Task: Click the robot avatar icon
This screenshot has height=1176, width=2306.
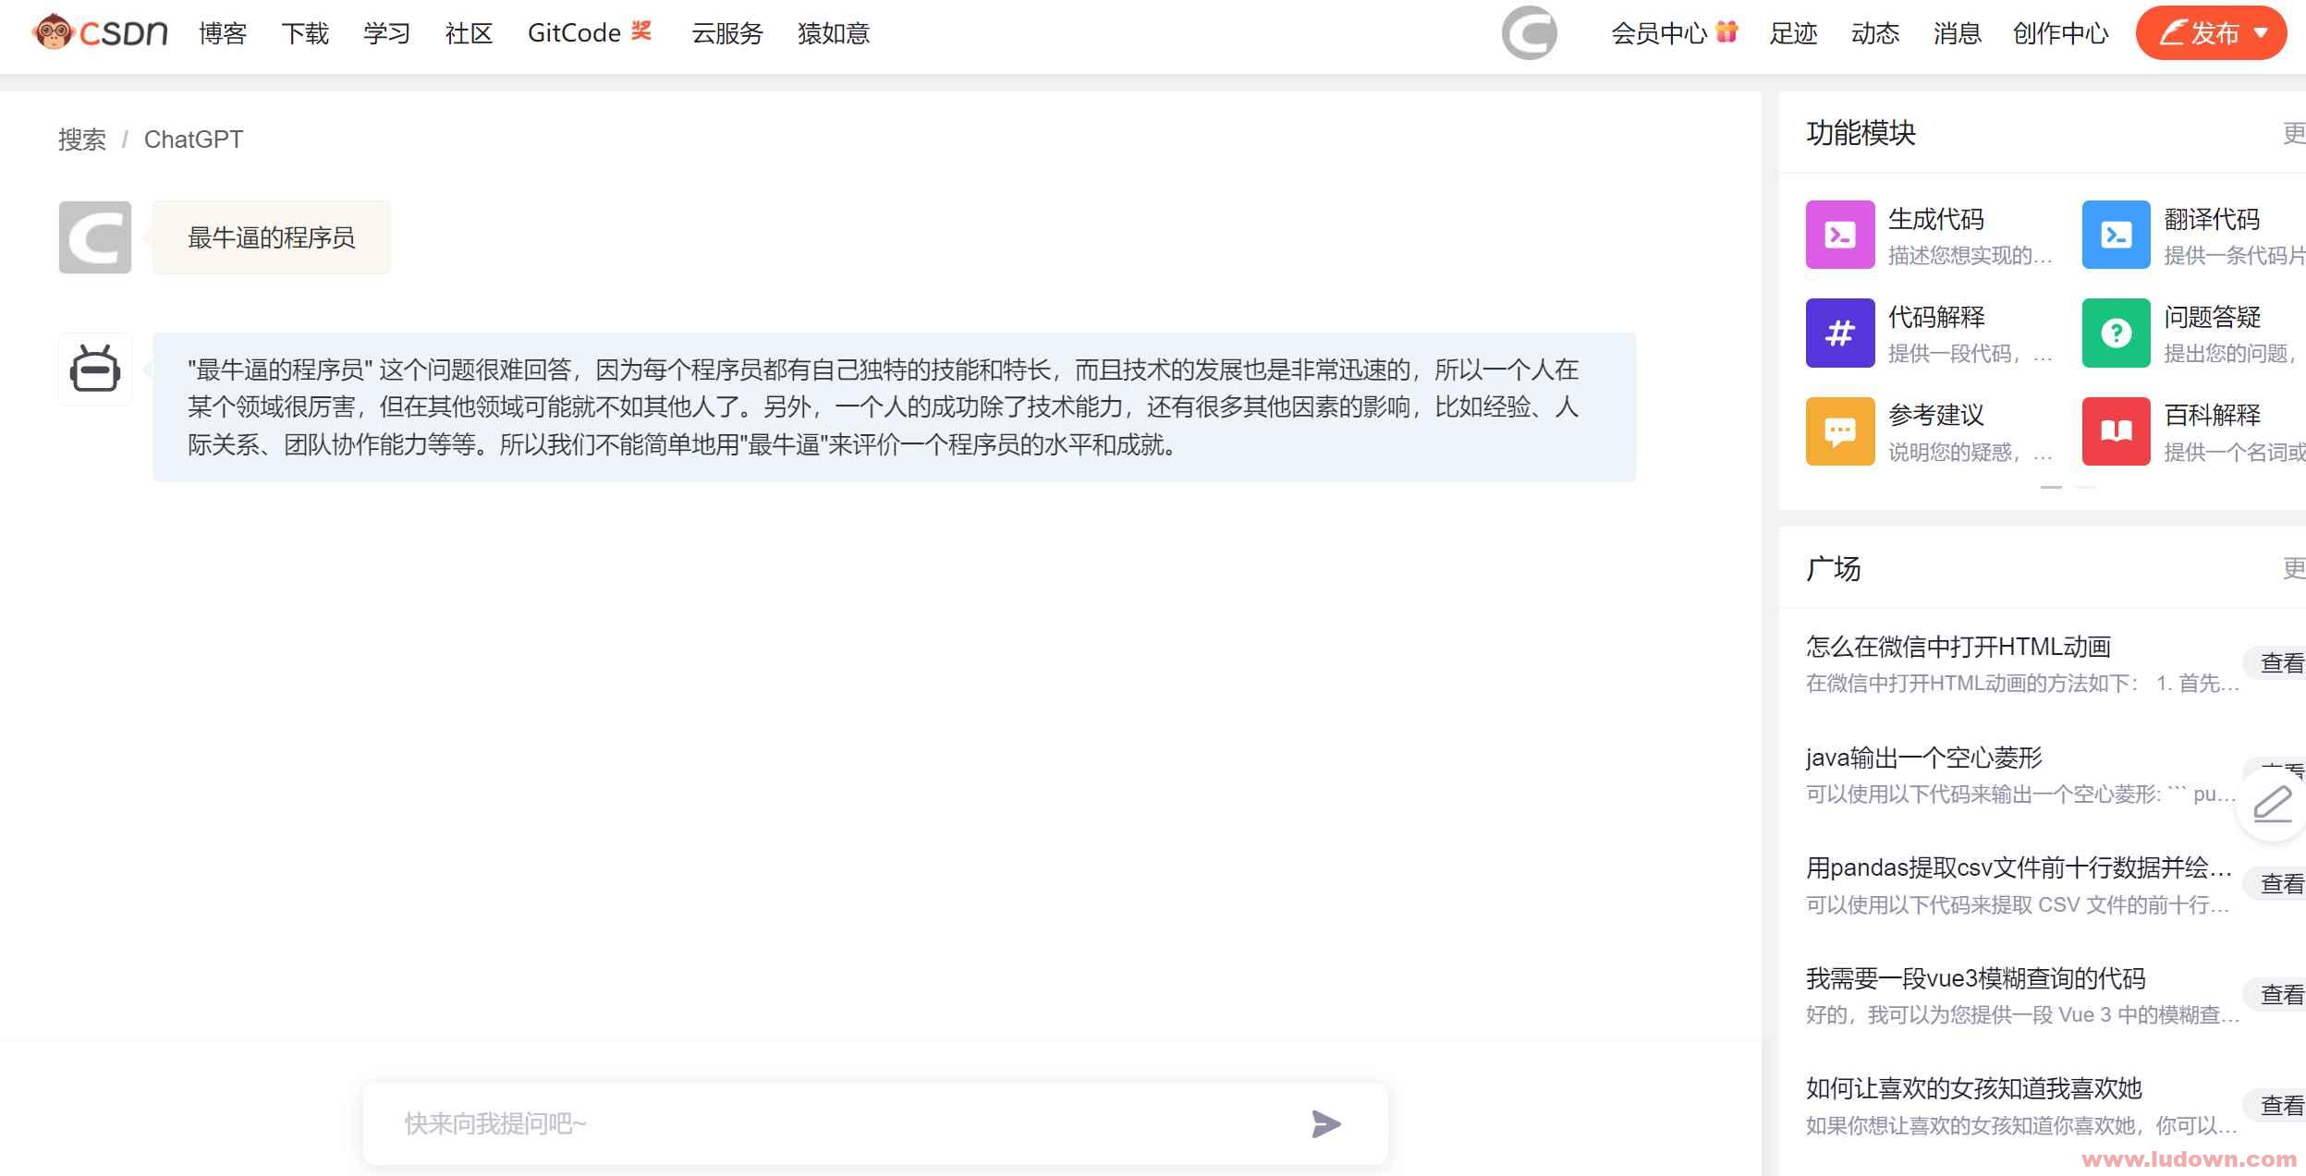Action: (95, 370)
